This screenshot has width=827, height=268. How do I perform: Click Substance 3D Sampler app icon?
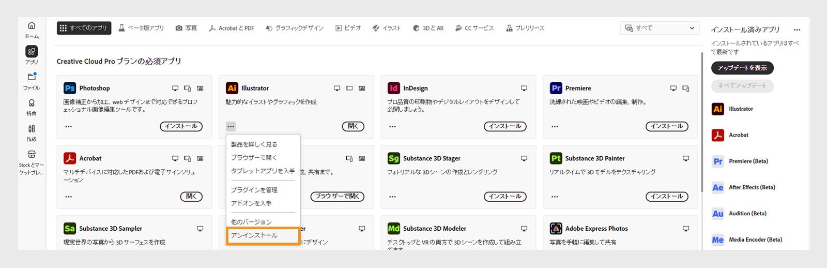tap(70, 228)
